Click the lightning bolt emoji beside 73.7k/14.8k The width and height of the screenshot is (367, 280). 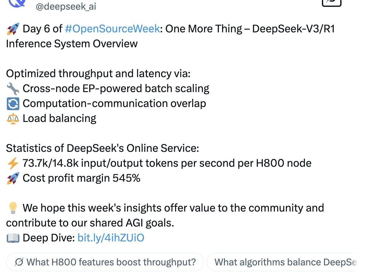coord(13,163)
